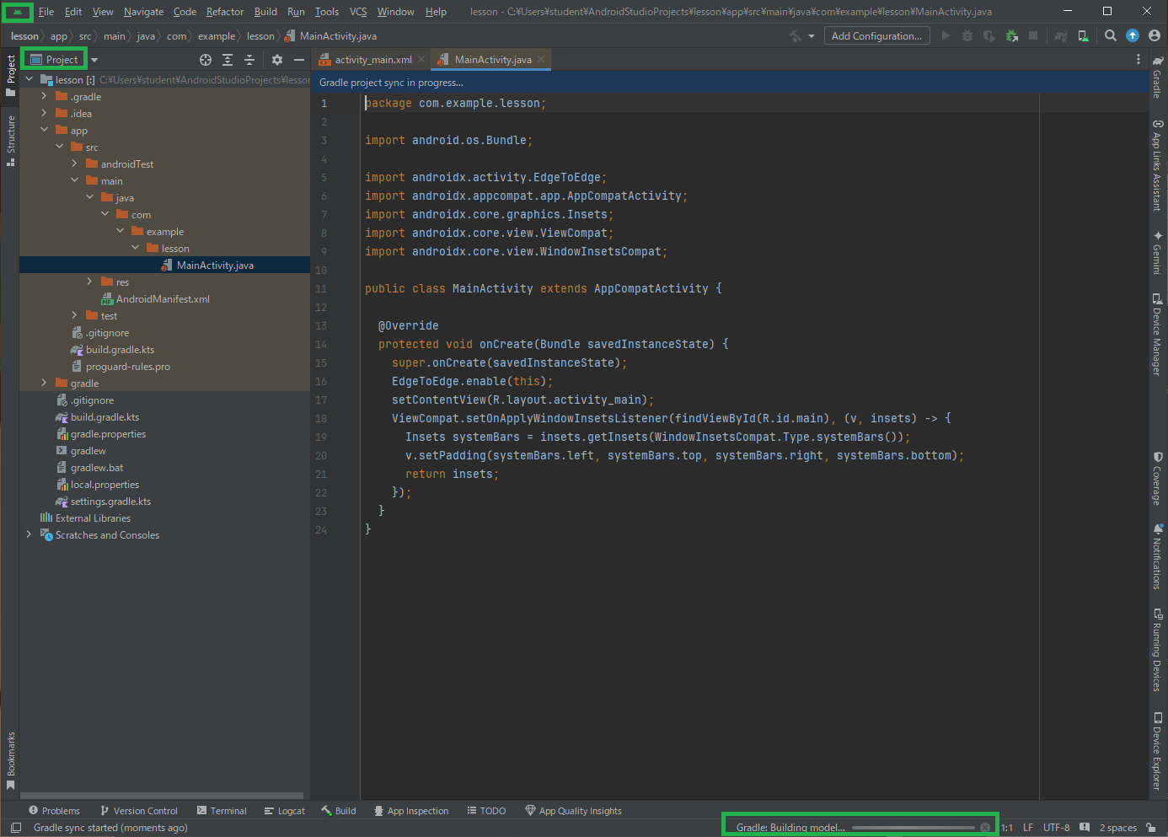The height and width of the screenshot is (837, 1168).
Task: Expand Scratches and Consoles node
Action: 29,534
